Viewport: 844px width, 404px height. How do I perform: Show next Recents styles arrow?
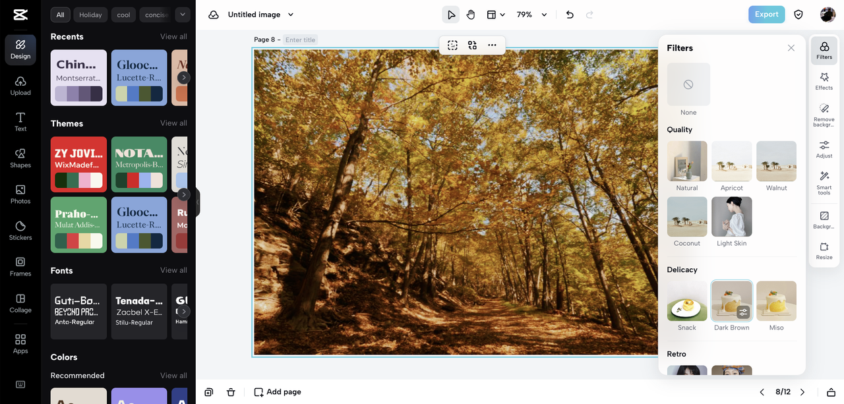tap(184, 78)
